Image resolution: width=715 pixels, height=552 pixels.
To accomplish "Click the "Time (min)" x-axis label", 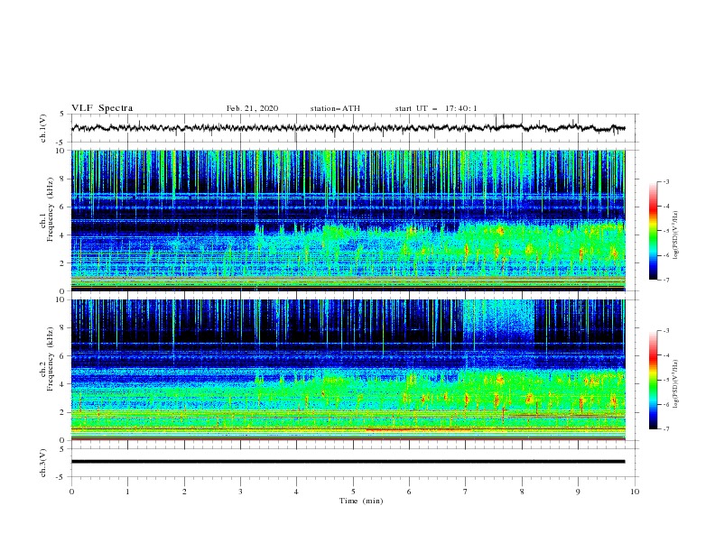I will (361, 501).
